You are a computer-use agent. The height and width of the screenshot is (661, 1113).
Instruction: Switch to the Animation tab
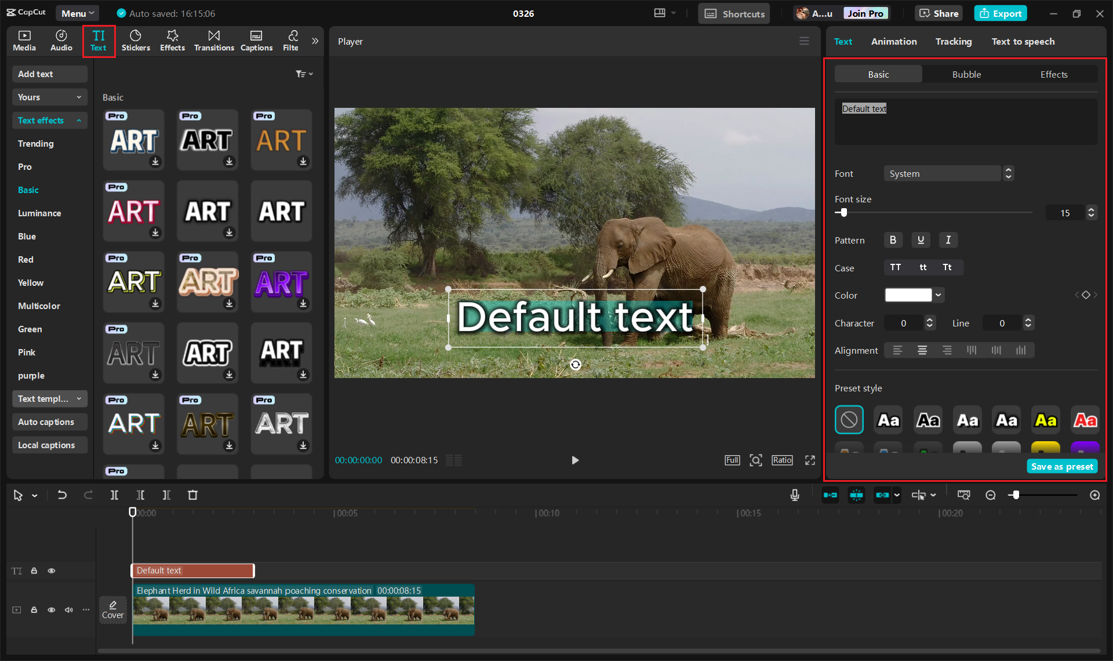[x=893, y=41]
